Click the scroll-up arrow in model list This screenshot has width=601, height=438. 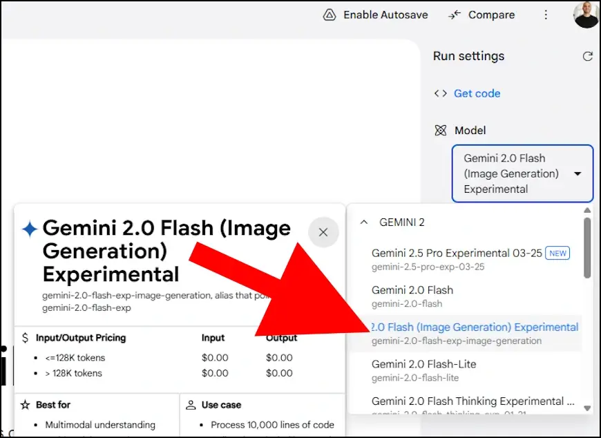click(x=586, y=211)
